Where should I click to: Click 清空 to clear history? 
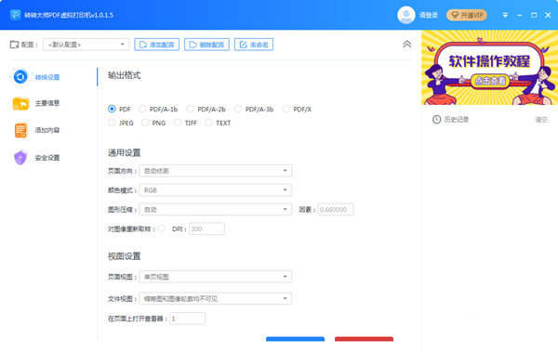541,120
